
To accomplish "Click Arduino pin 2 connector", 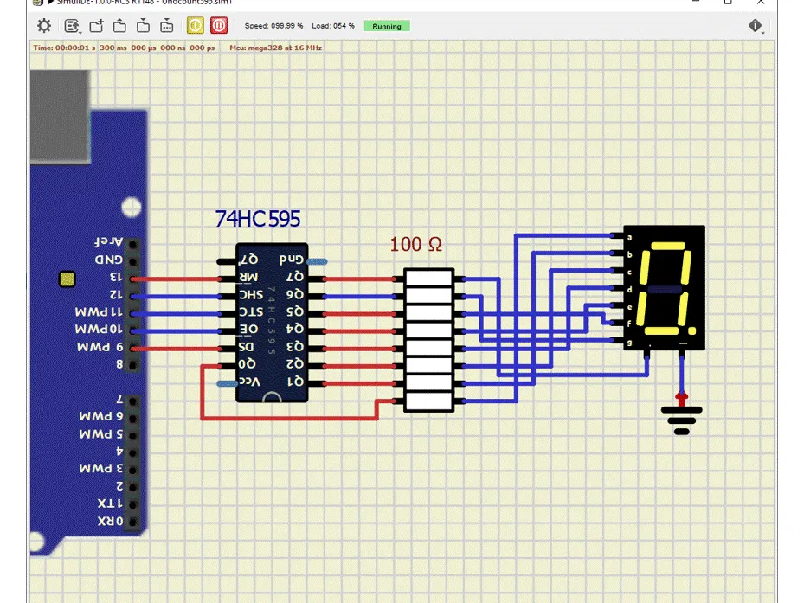I will (x=132, y=488).
